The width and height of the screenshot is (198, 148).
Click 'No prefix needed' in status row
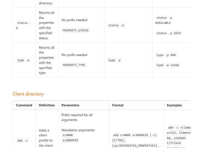(x=74, y=20)
